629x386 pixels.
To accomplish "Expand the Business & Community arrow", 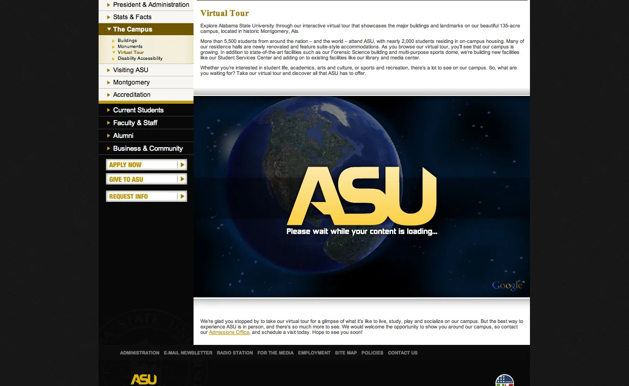I will (109, 148).
